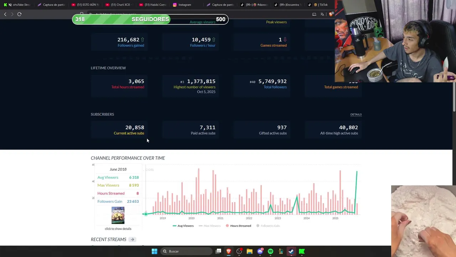Toggle the Max Viewers chart legend

tap(209, 226)
